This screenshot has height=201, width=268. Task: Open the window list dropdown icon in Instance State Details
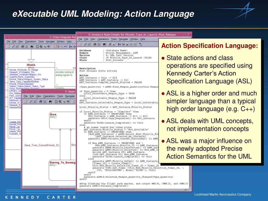click(140, 44)
